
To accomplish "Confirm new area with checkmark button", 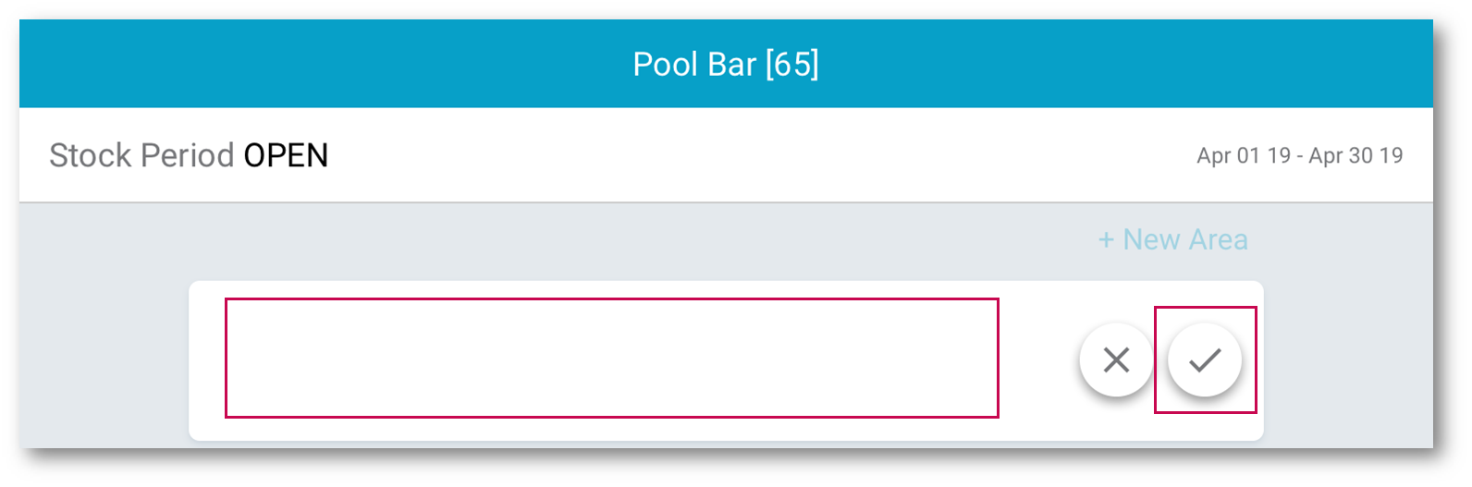I will click(1204, 359).
